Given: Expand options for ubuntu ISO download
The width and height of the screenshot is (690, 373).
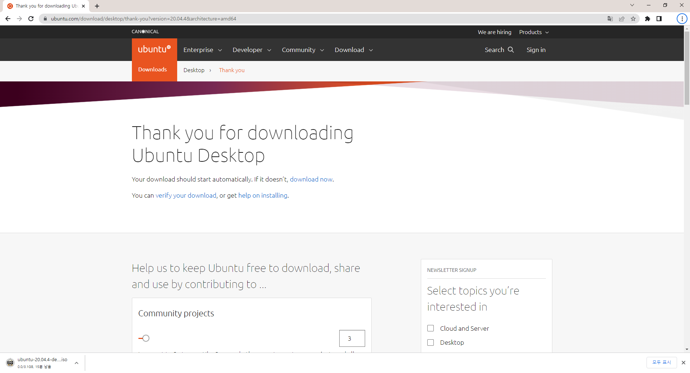Looking at the screenshot, I should point(77,363).
